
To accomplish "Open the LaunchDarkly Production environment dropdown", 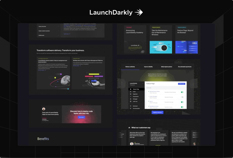I will point(136,84).
